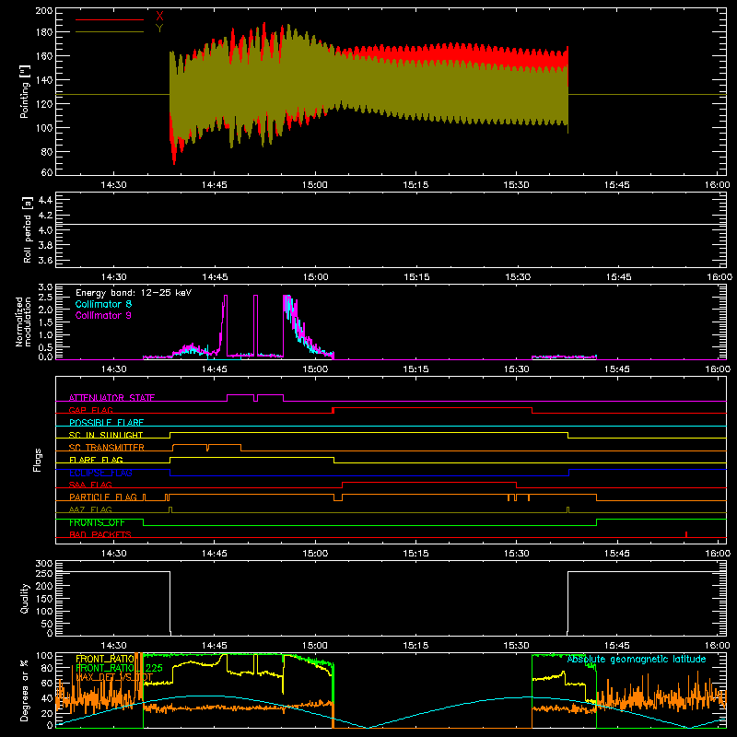Viewport: 737px width, 737px height.
Task: Click the raised GAP_FLAG segment
Action: [432, 408]
